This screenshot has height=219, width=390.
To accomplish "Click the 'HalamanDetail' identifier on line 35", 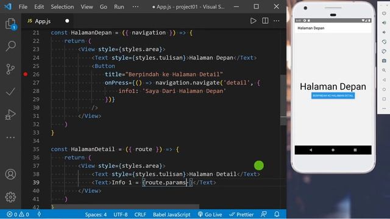I will [x=93, y=149].
